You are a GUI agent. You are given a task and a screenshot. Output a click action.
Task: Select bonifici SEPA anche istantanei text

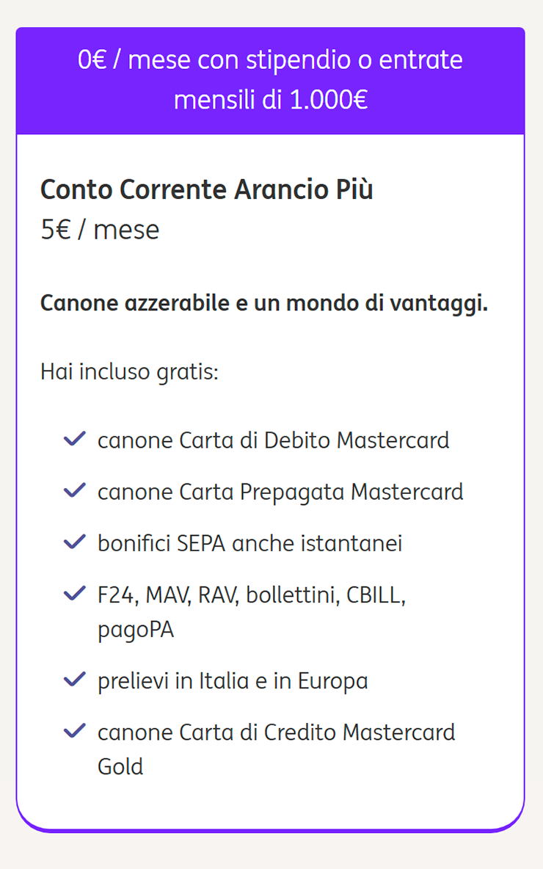click(x=250, y=544)
